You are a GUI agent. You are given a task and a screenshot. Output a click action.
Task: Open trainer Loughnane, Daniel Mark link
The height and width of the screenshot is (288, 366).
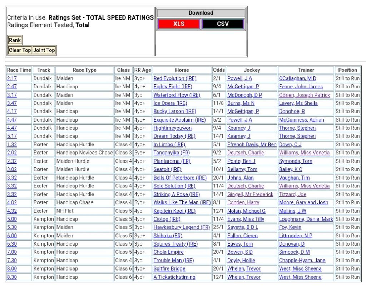(306, 219)
